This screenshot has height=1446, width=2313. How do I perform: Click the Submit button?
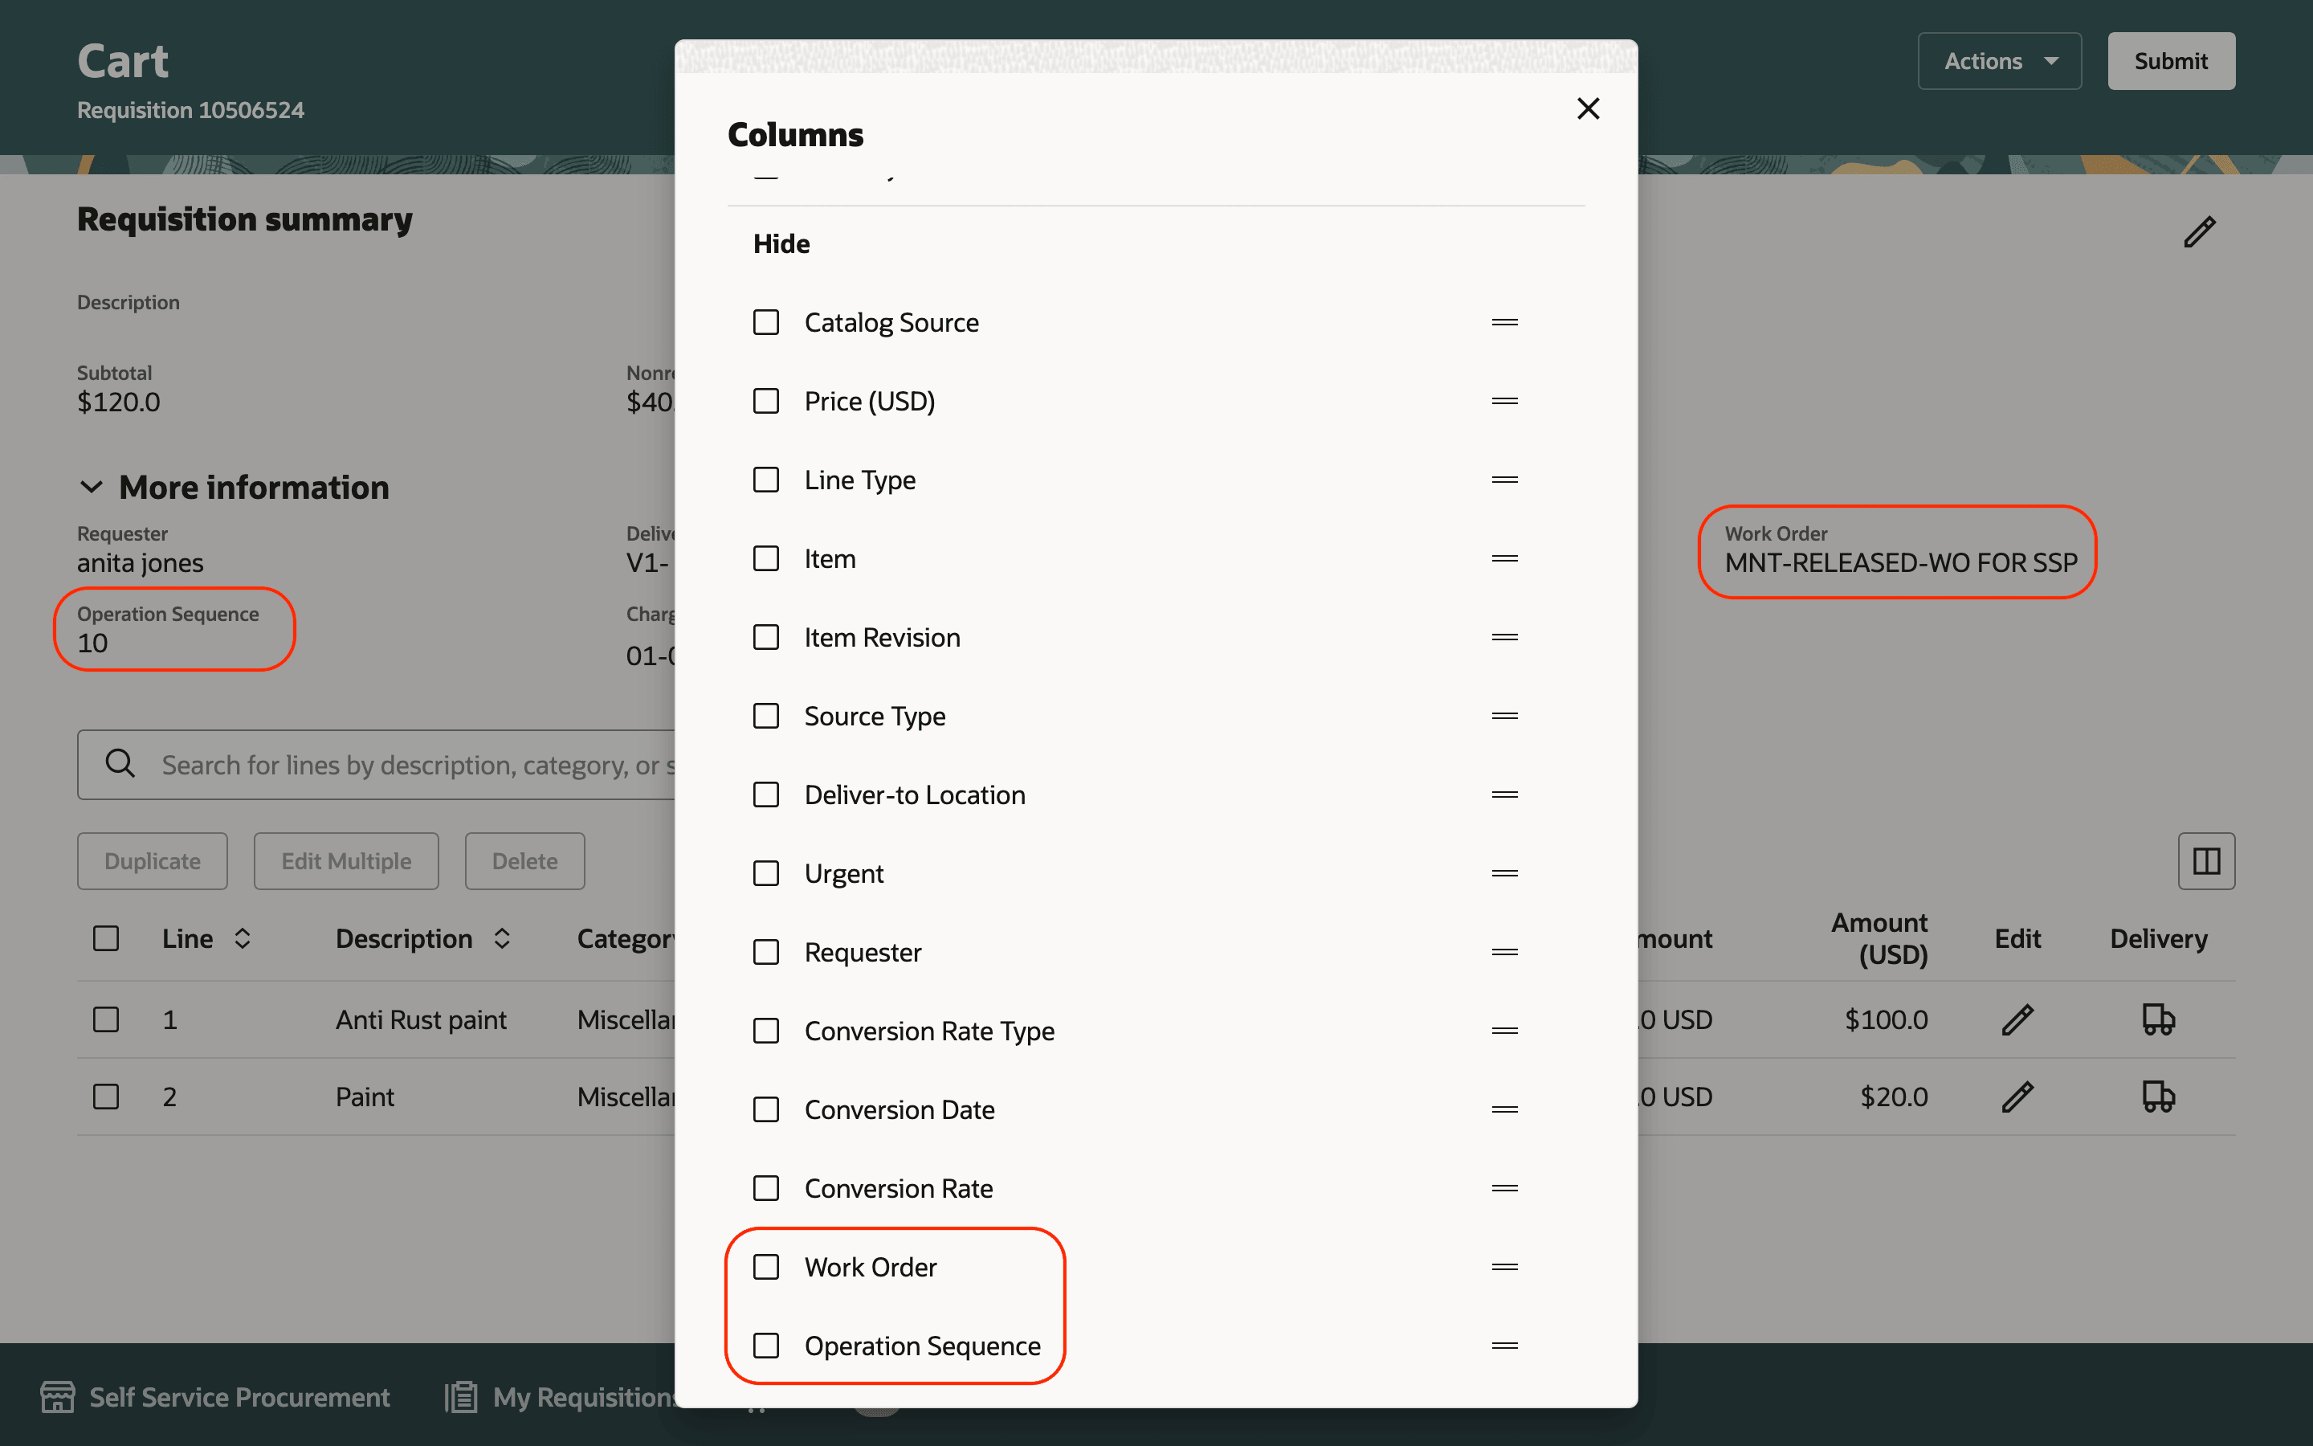2171,60
